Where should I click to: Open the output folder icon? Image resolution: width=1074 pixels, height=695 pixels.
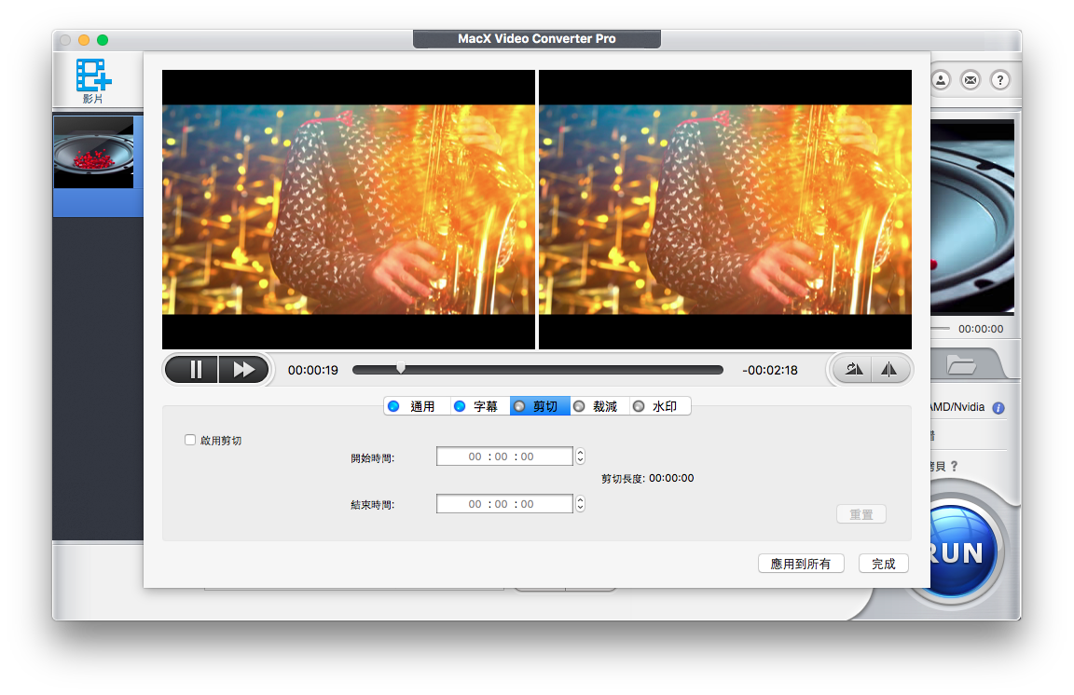(962, 364)
